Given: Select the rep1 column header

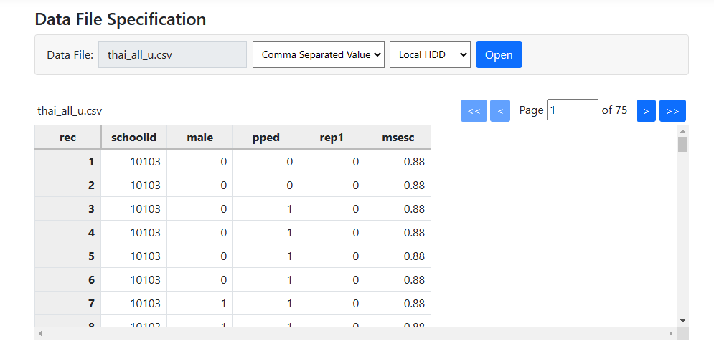Looking at the screenshot, I should pyautogui.click(x=332, y=138).
